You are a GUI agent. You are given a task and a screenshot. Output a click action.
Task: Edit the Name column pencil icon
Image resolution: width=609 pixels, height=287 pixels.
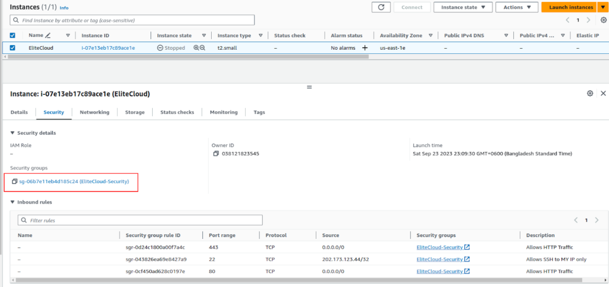pos(48,35)
